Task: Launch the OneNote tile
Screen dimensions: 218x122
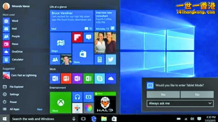Action: 77,79
